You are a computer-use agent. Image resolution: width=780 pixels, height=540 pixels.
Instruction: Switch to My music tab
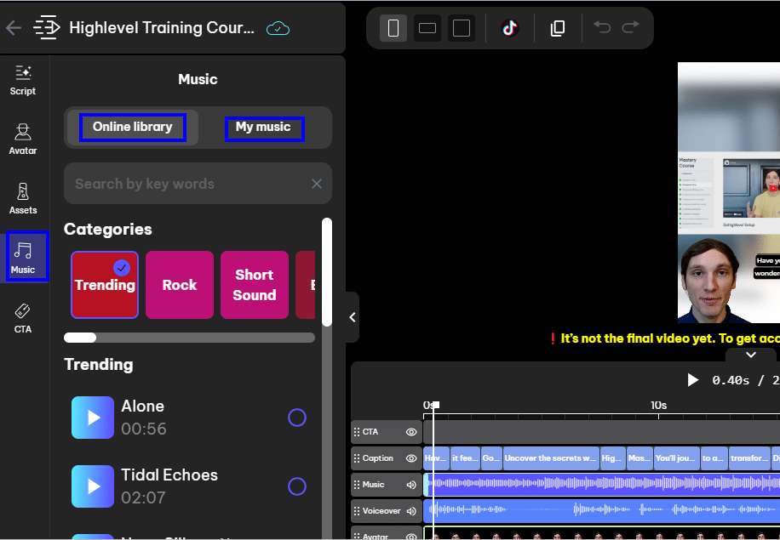click(264, 128)
